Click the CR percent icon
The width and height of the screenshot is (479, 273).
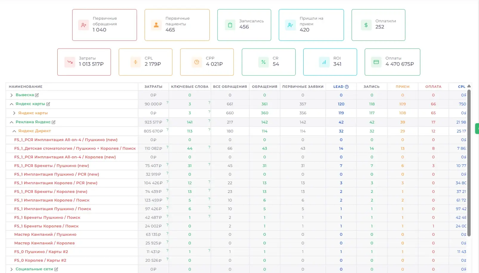(263, 62)
